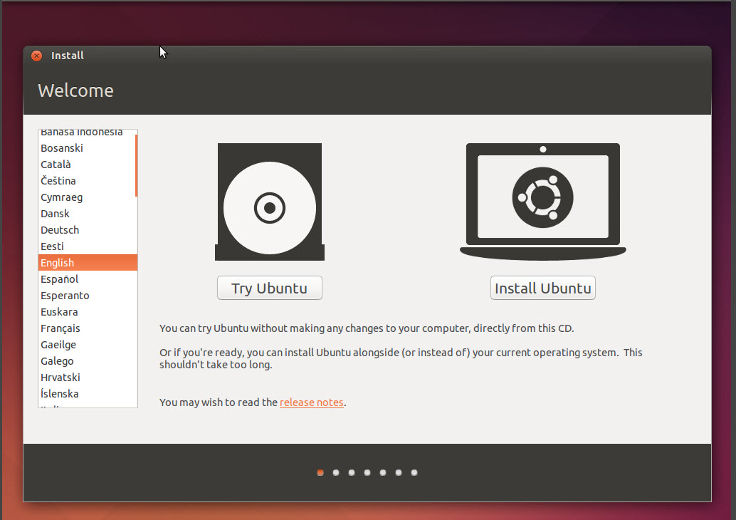Click the language list scrollbar handle
Image resolution: width=736 pixels, height=520 pixels.
pos(136,165)
